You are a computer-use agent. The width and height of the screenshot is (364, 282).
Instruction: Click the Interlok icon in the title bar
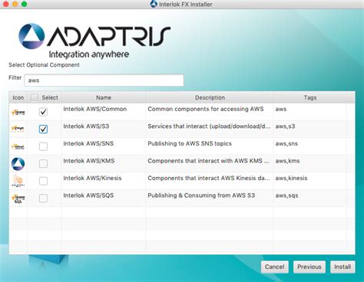(154, 4)
